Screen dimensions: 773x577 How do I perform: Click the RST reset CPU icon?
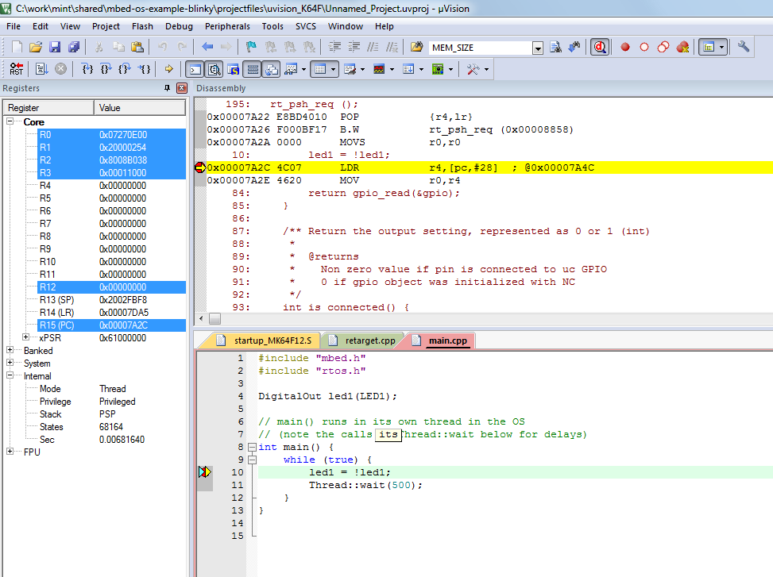16,69
